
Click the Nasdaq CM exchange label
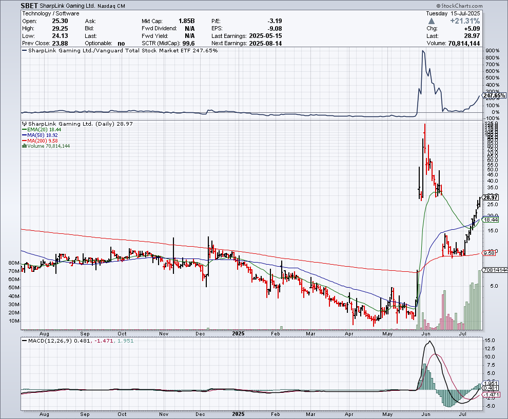point(111,6)
